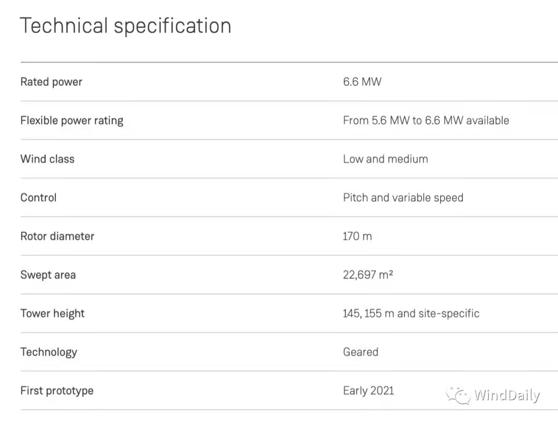Click the WeChat logo in the watermark
The height and width of the screenshot is (421, 558).
[458, 396]
